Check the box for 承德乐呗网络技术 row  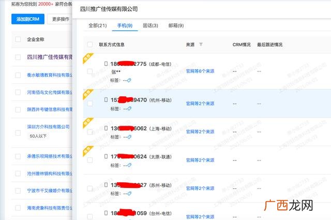point(18,156)
